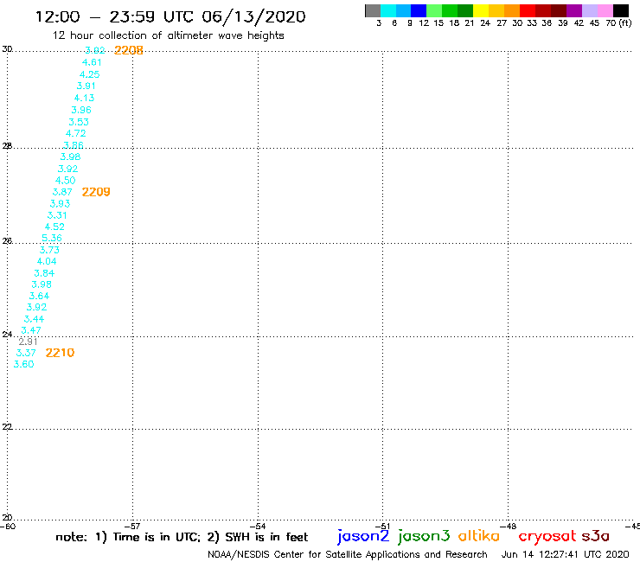
Task: Click the chart title with the UTC date range
Action: [x=170, y=17]
